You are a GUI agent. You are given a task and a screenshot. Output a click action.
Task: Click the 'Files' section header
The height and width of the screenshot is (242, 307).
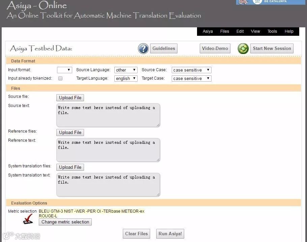pyautogui.click(x=16, y=88)
